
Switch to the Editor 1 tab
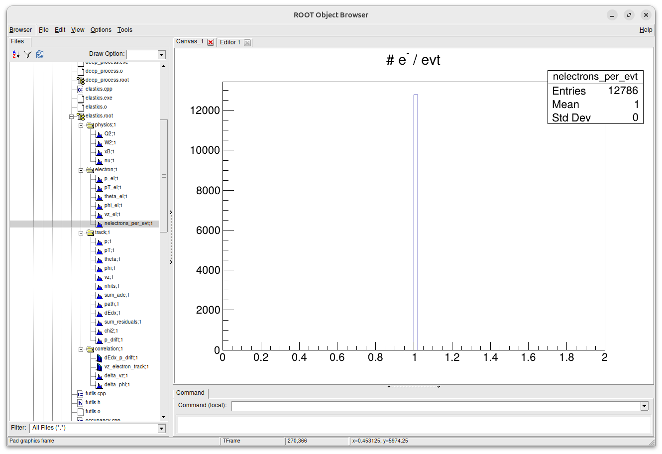[230, 42]
